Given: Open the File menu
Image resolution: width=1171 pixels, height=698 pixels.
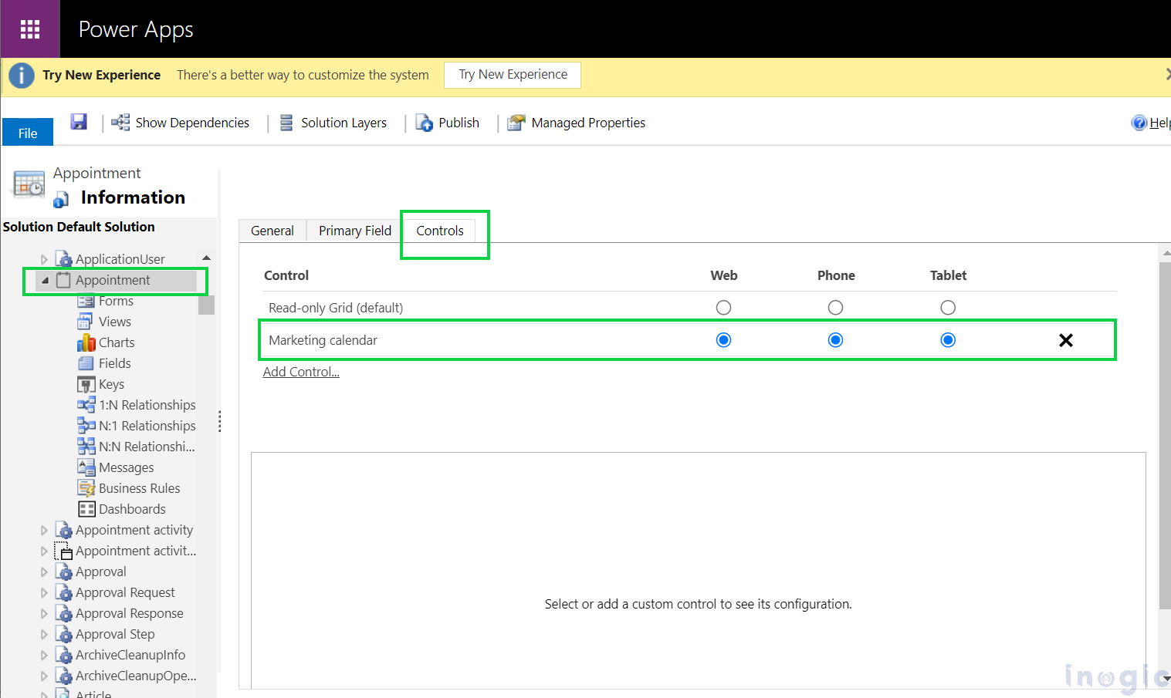Looking at the screenshot, I should (28, 133).
